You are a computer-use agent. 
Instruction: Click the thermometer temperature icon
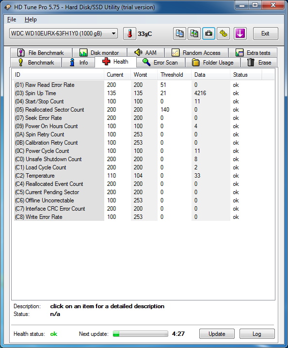[130, 33]
